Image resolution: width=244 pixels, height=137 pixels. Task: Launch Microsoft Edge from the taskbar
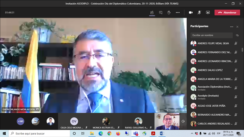click(100, 134)
